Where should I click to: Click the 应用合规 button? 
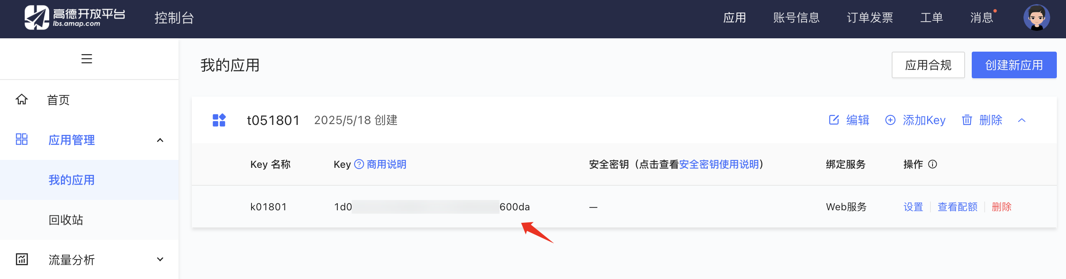tap(928, 65)
